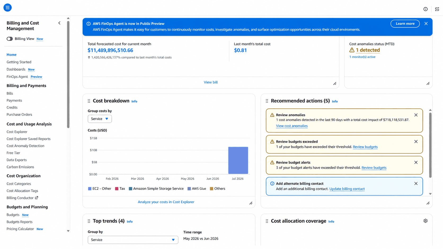Toggle the Billing View switch
This screenshot has width=443, height=249.
(x=10, y=39)
